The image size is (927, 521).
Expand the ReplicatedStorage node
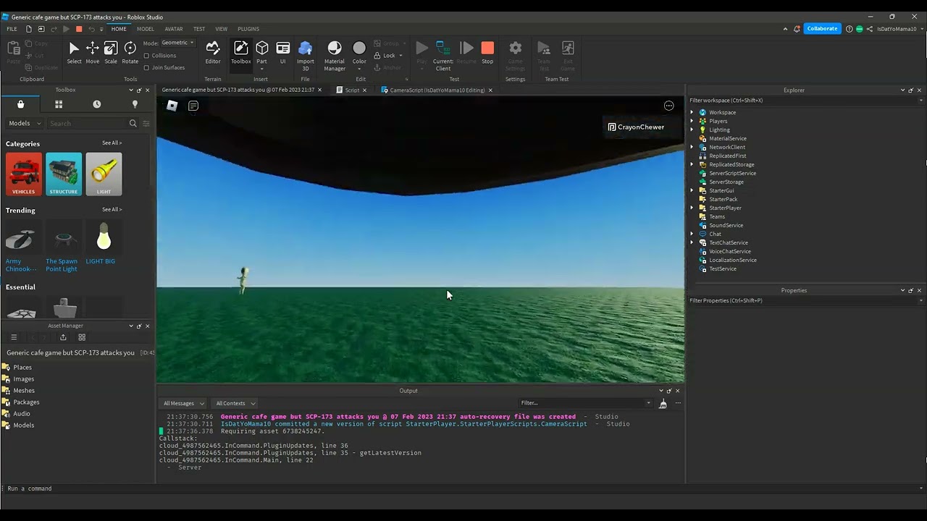(x=692, y=165)
